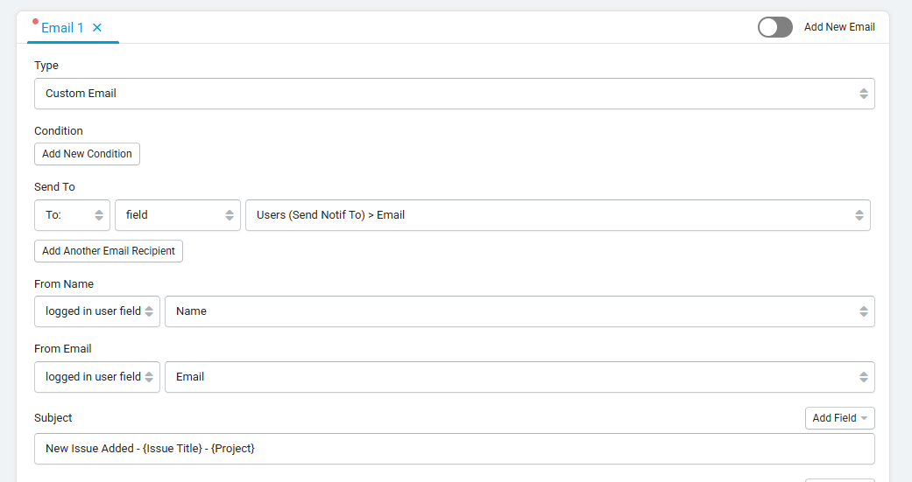Click the arrow stepper icon on Type field

(864, 94)
